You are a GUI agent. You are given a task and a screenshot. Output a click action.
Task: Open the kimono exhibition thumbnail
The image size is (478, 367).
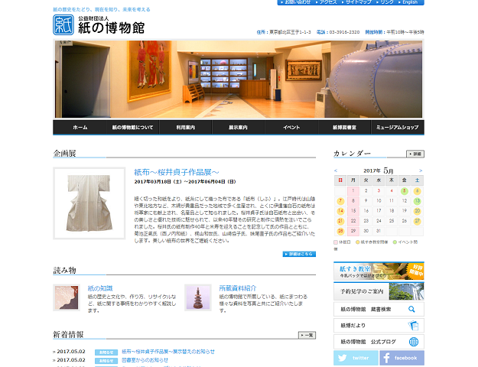coord(89,203)
